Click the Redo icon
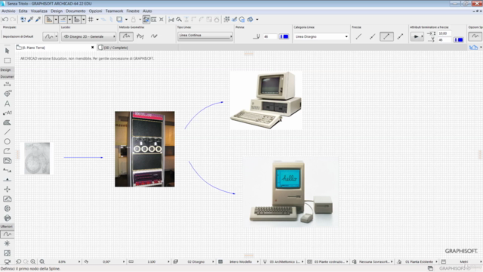 pyautogui.click(x=13, y=20)
